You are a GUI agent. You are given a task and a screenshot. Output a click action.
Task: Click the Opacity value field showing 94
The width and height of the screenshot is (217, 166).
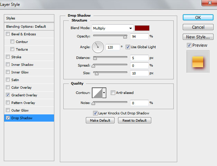(x=139, y=36)
